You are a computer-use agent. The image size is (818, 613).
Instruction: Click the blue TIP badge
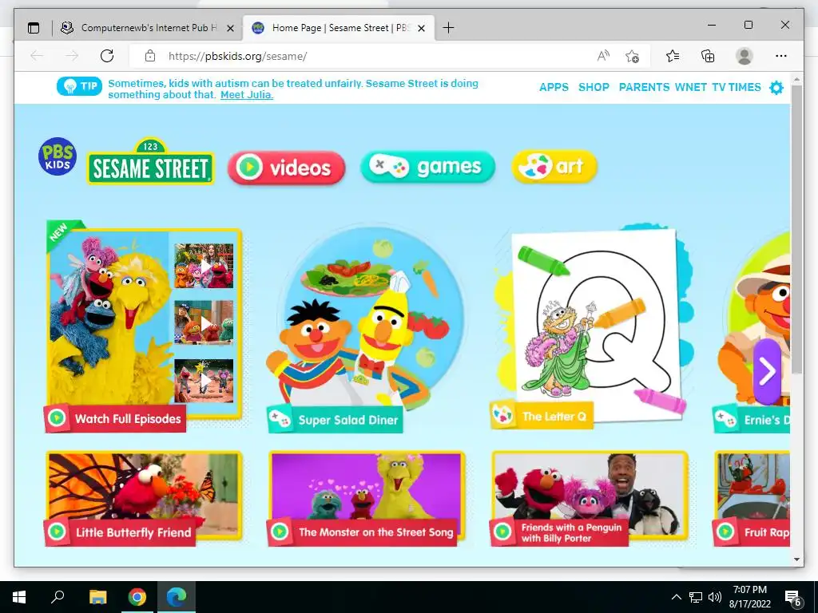pyautogui.click(x=79, y=86)
